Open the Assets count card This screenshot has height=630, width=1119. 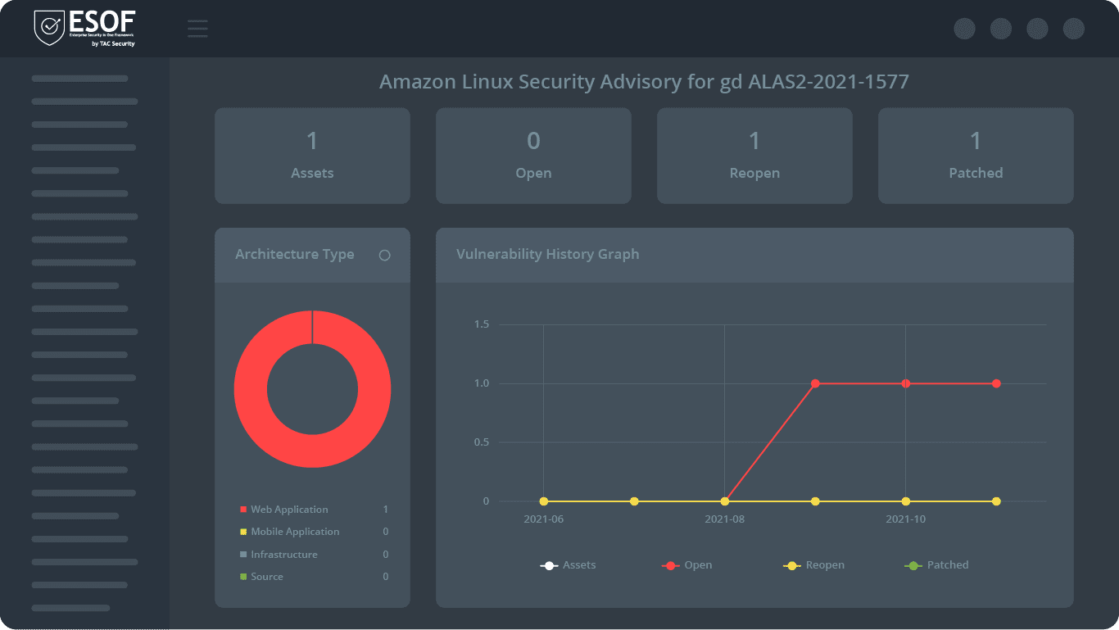coord(312,156)
